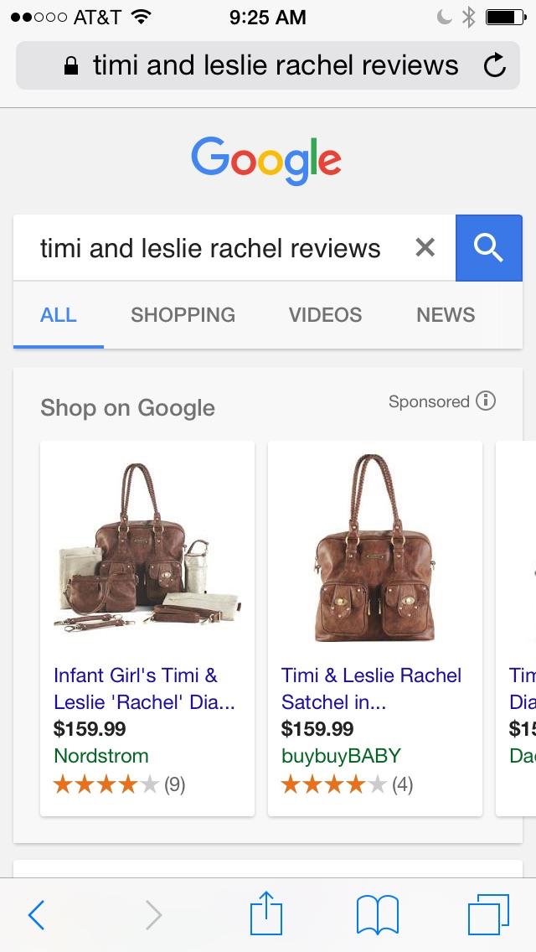Reload the page with refresh icon
The width and height of the screenshot is (536, 952).
[495, 65]
